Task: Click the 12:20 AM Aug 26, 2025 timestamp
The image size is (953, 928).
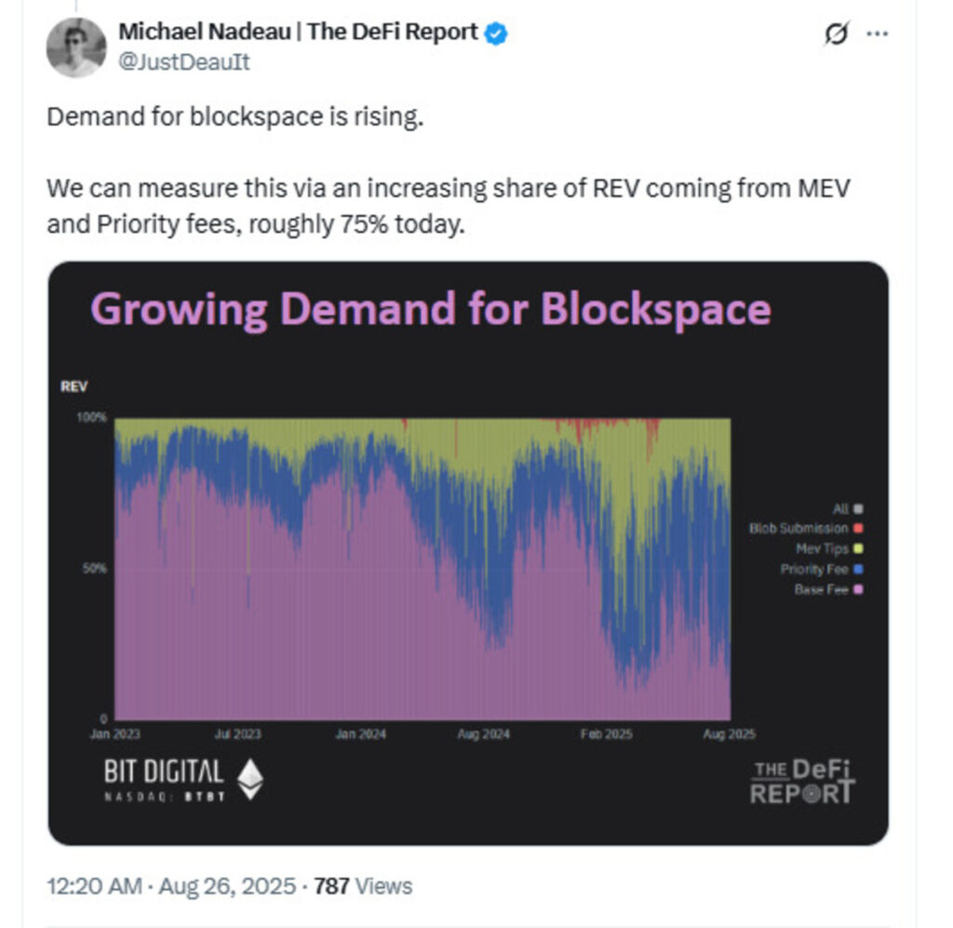Action: click(x=171, y=885)
